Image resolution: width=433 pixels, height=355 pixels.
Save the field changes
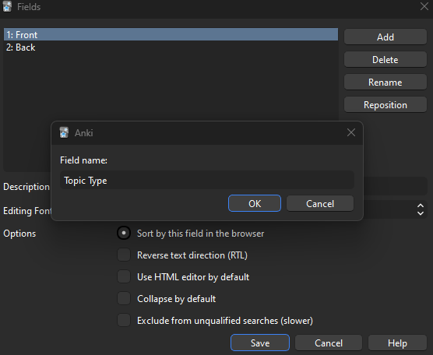(x=260, y=343)
